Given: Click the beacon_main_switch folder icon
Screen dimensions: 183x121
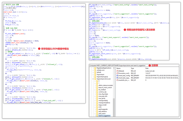Looking at the screenshot, I should (x=97, y=88).
